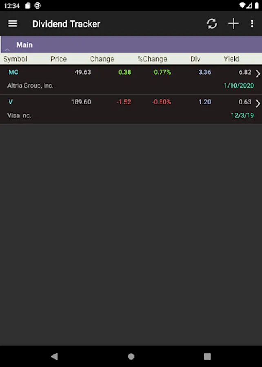Image resolution: width=262 pixels, height=367 pixels.
Task: Open the three-dot overflow menu
Action: (x=252, y=24)
